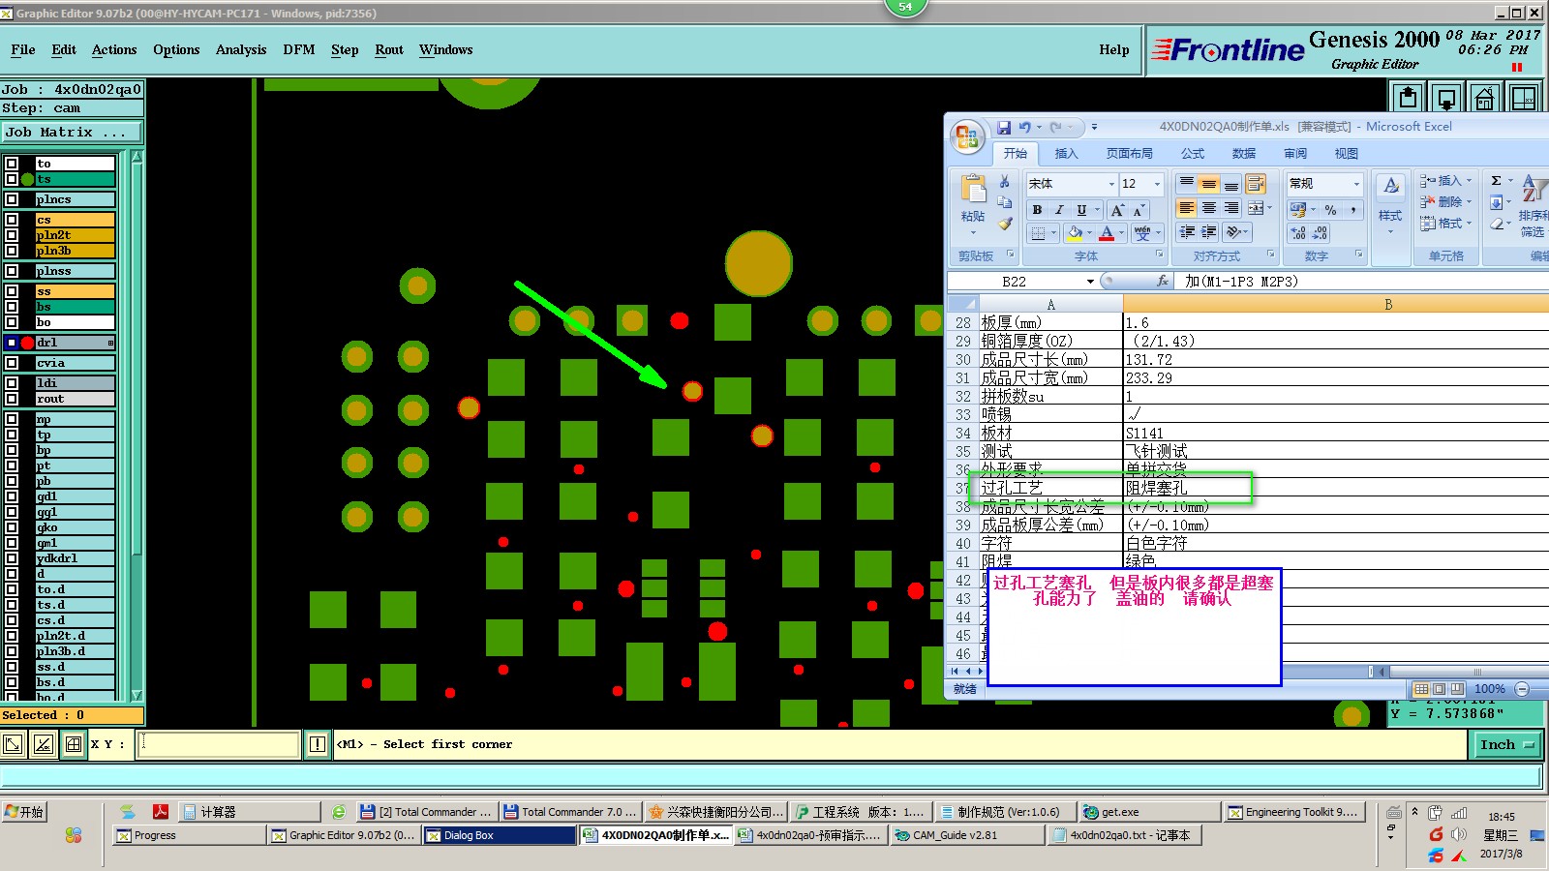Open the Genesis DFM menu
This screenshot has height=871, width=1549.
[x=299, y=49]
